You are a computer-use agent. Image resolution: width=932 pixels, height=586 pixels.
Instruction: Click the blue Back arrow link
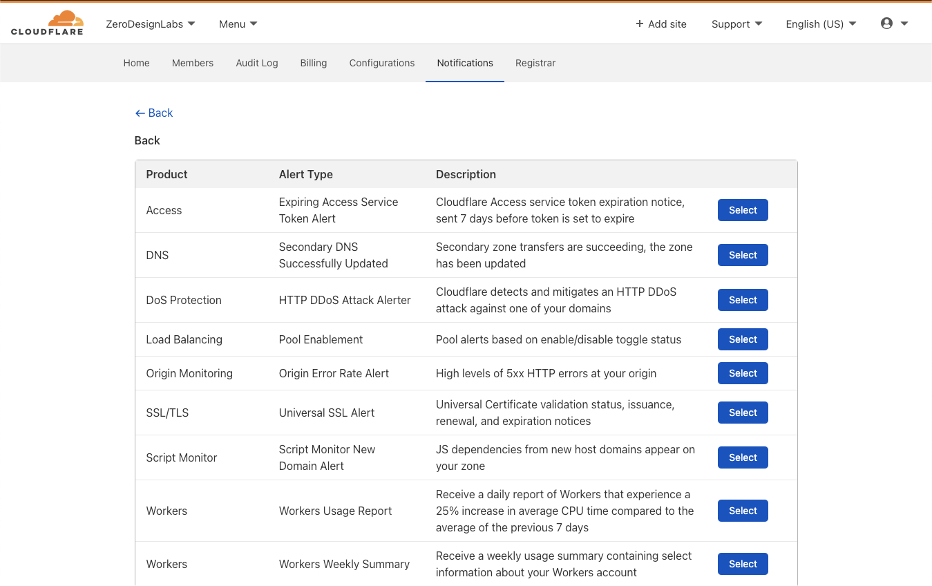point(154,113)
